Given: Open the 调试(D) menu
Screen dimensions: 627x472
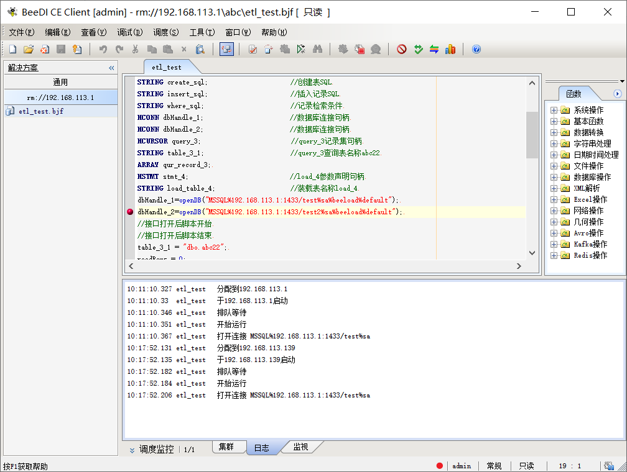Looking at the screenshot, I should [129, 32].
